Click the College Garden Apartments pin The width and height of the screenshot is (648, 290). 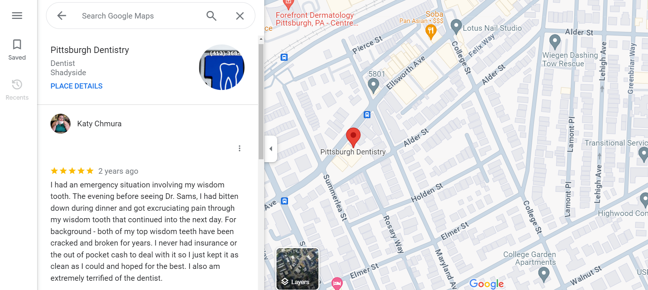[544, 274]
